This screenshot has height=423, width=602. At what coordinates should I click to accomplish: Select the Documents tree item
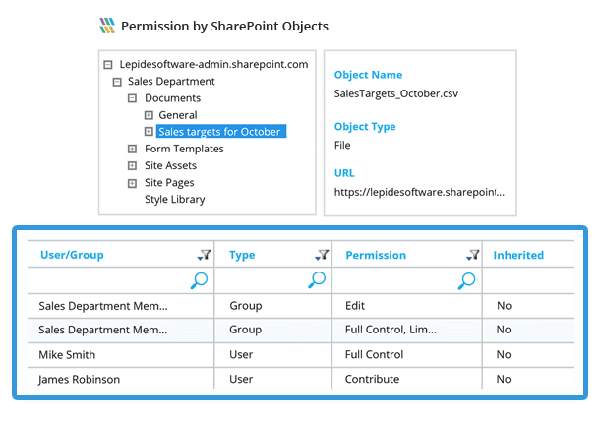(173, 98)
